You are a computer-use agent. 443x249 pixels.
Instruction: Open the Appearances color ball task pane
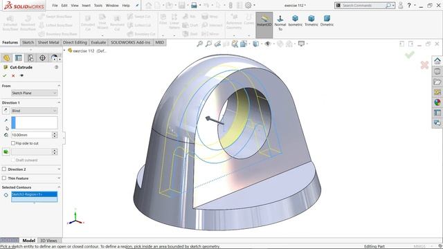[x=437, y=102]
